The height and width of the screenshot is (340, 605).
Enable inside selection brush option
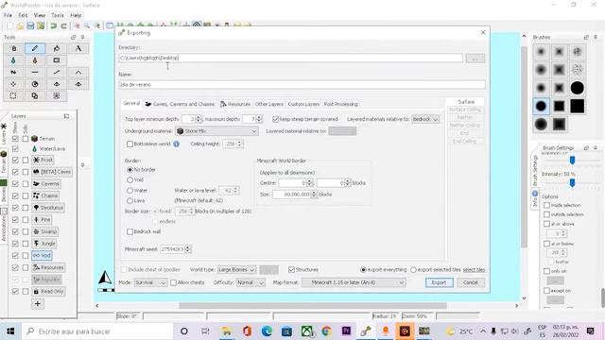pos(546,205)
